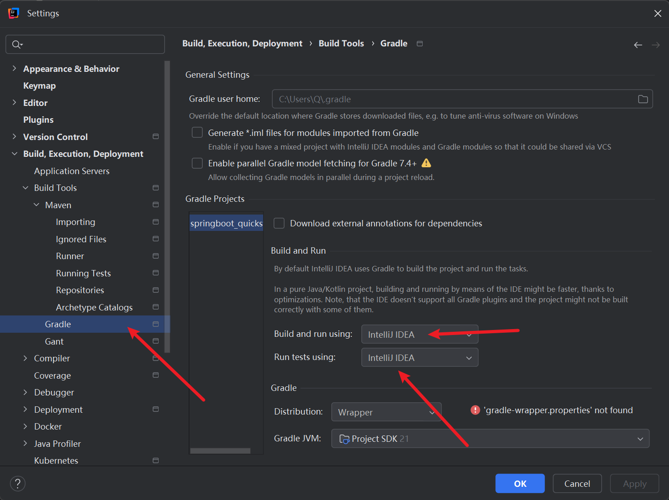This screenshot has height=500, width=669.
Task: Open the Run tests using dropdown
Action: 420,357
